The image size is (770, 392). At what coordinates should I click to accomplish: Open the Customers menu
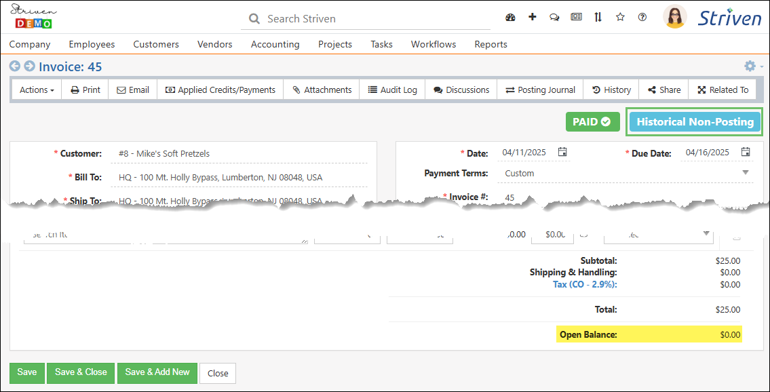pos(156,44)
